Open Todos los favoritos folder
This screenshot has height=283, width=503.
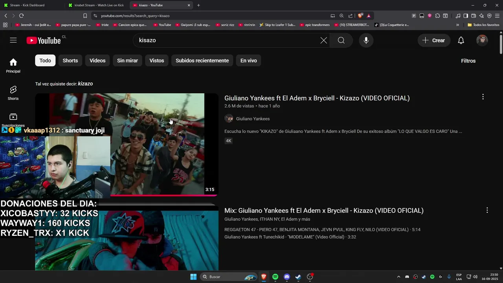coord(483,25)
